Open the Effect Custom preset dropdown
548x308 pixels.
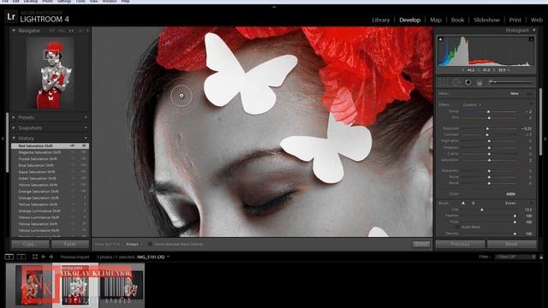[x=472, y=104]
